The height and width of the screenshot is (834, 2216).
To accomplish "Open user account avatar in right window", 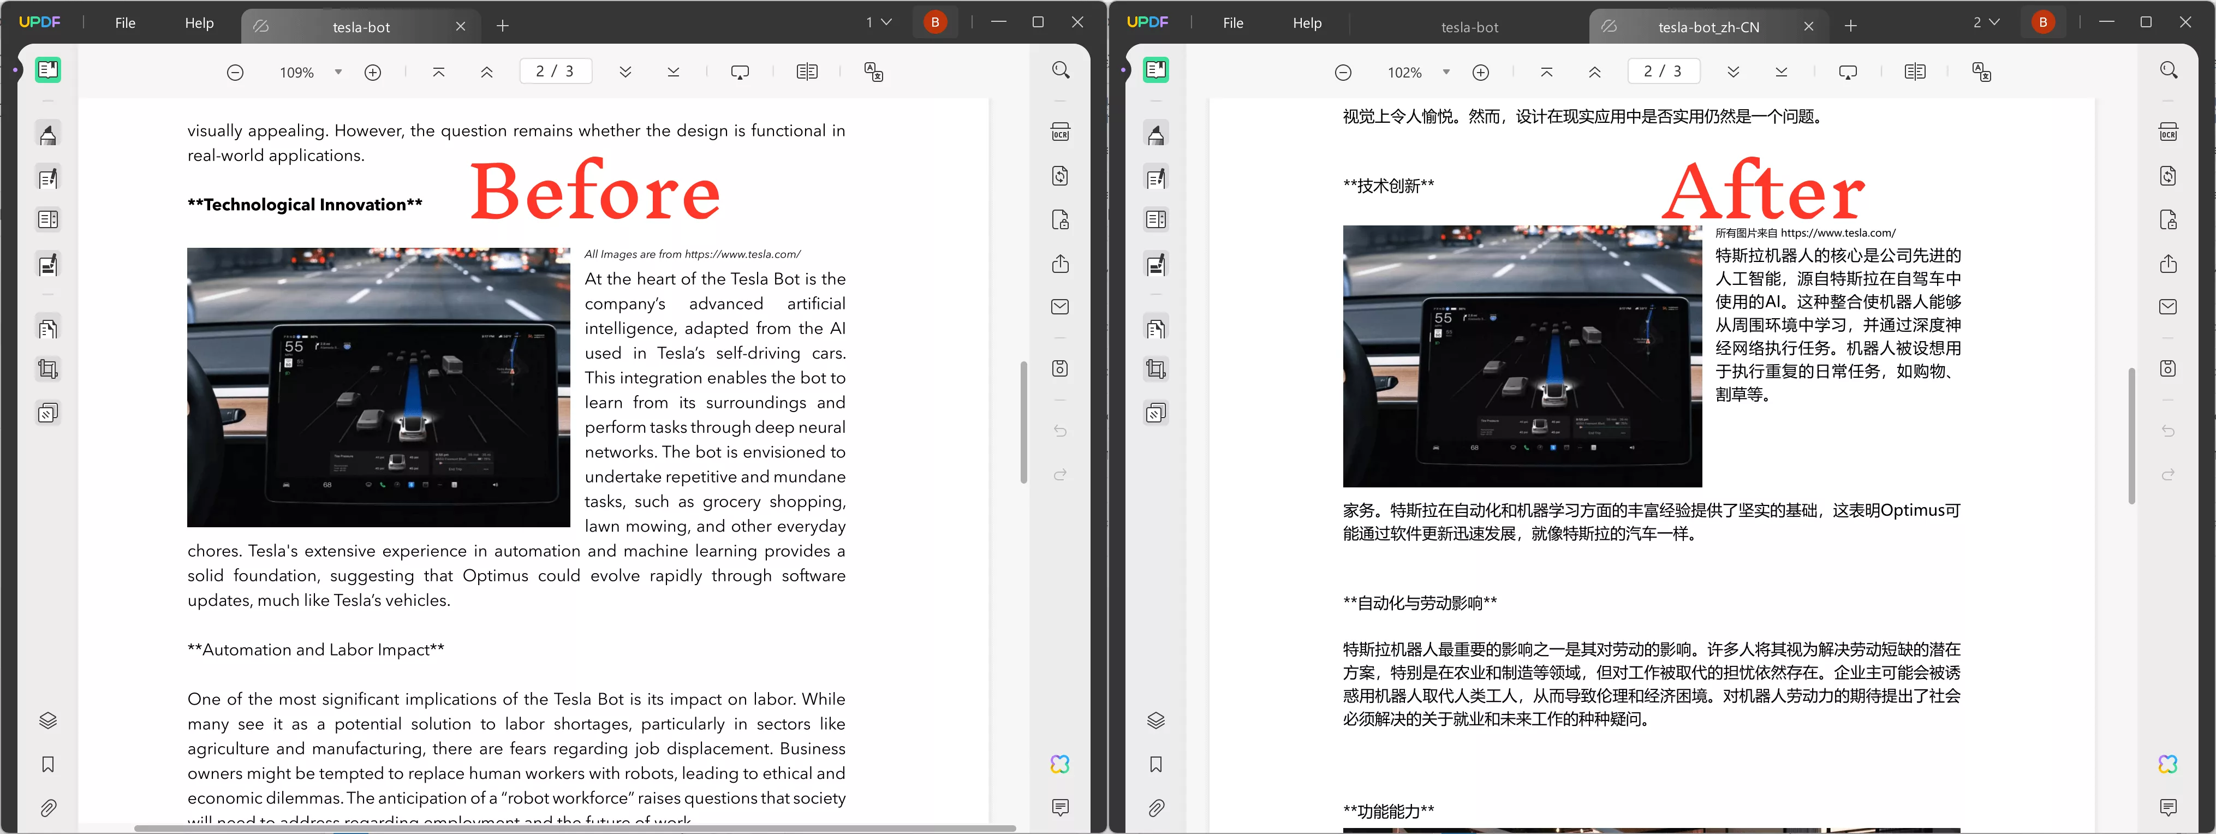I will tap(2043, 22).
